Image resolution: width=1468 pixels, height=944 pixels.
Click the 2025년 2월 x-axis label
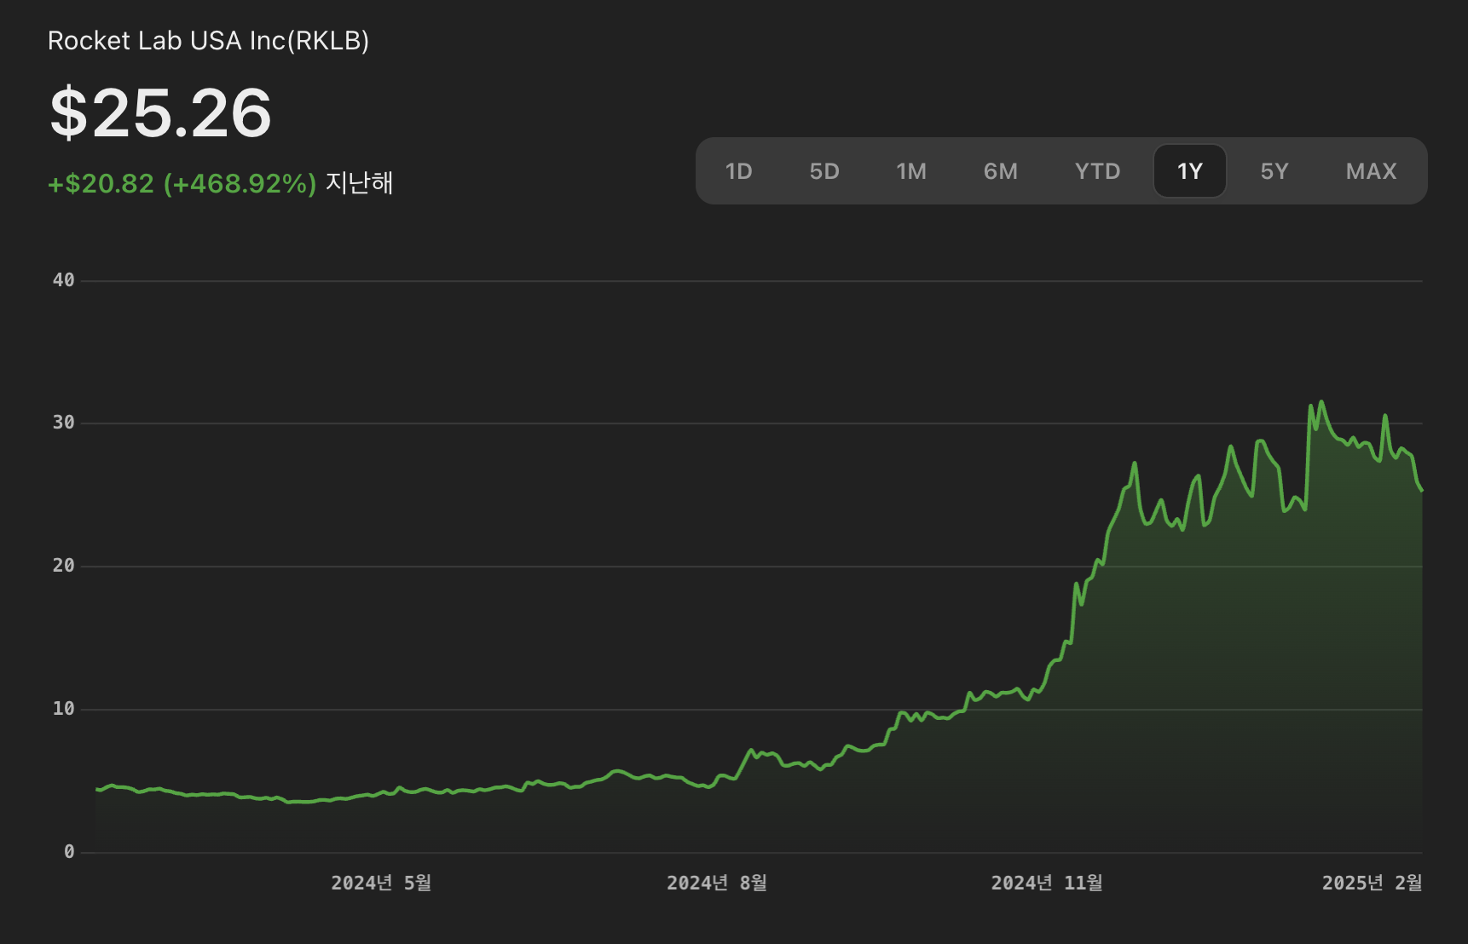click(x=1372, y=883)
